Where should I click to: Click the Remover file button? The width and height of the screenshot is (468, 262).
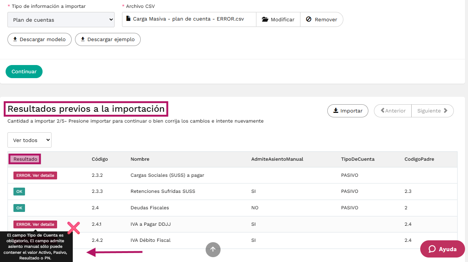click(x=321, y=19)
